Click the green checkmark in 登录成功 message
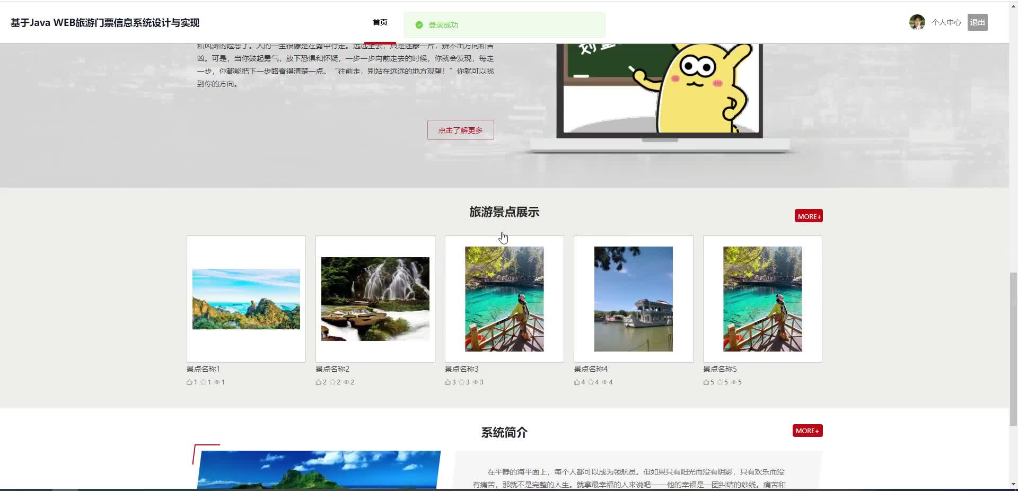This screenshot has width=1018, height=491. point(419,25)
